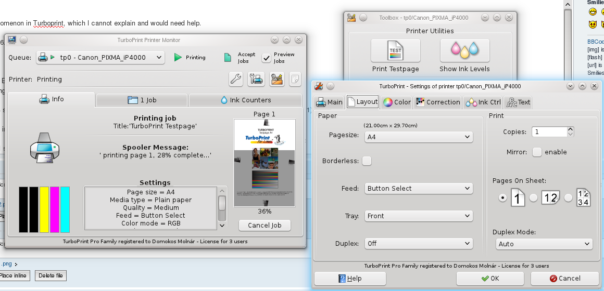604x291 pixels.
Task: Enable the Mirror checkbox
Action: (537, 152)
